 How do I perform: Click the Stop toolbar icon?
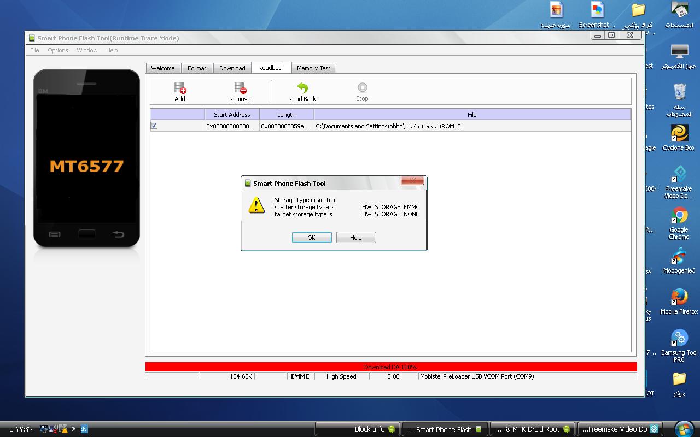362,87
